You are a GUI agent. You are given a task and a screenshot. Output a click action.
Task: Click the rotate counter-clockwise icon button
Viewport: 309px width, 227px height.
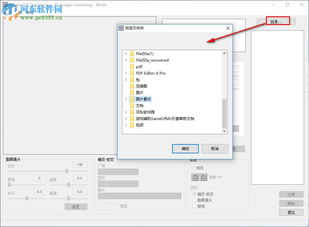pyautogui.click(x=195, y=177)
